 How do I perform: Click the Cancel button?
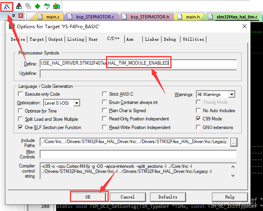point(128,197)
